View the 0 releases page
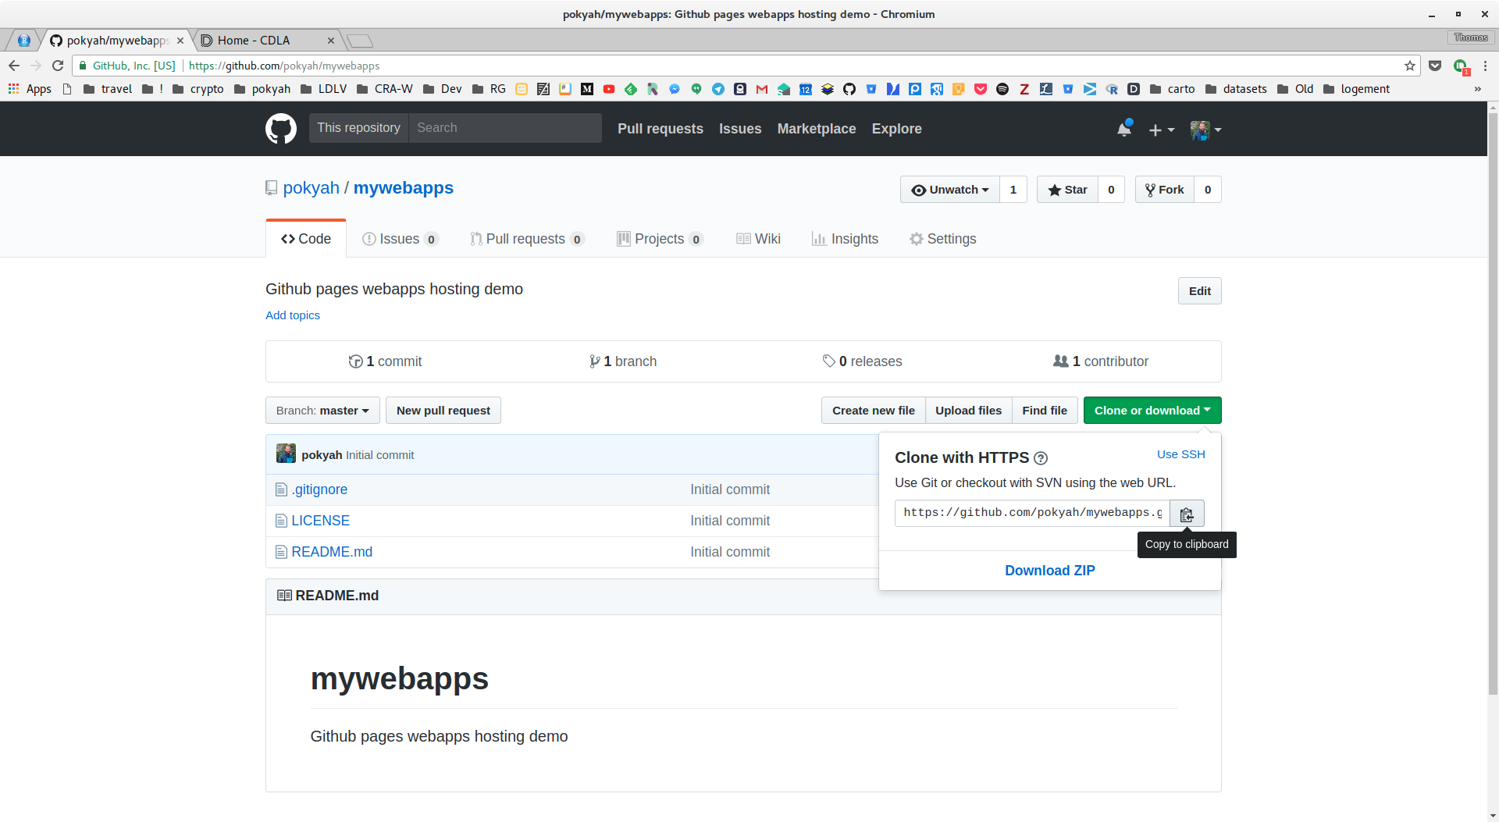 tap(862, 361)
